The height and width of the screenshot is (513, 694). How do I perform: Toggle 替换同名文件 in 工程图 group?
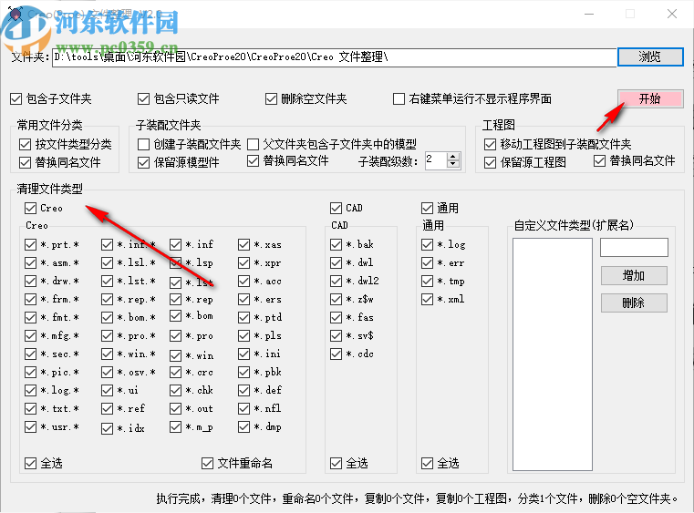(x=599, y=160)
